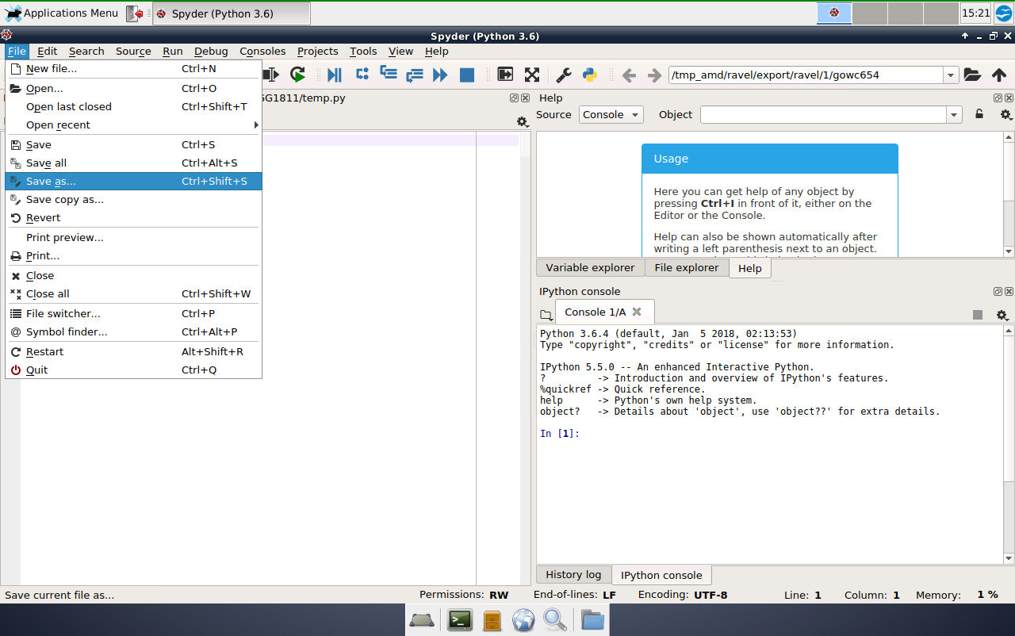Screen dimensions: 1015x636
Task: Select Revert in the File menu
Action: point(133,217)
